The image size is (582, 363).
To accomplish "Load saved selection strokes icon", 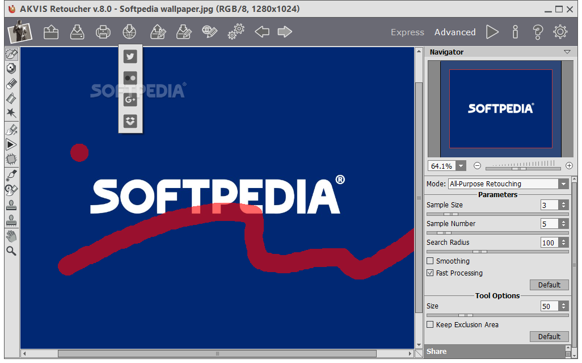I will (x=158, y=32).
